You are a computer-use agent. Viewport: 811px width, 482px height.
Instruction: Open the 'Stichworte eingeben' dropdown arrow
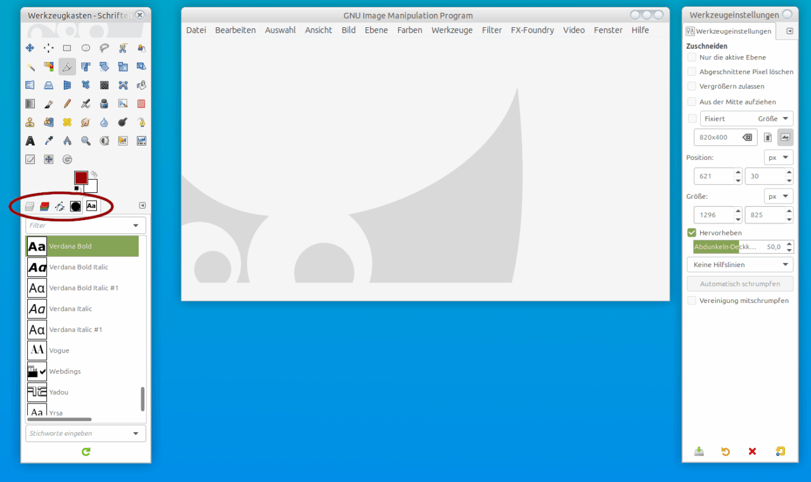[x=136, y=433]
